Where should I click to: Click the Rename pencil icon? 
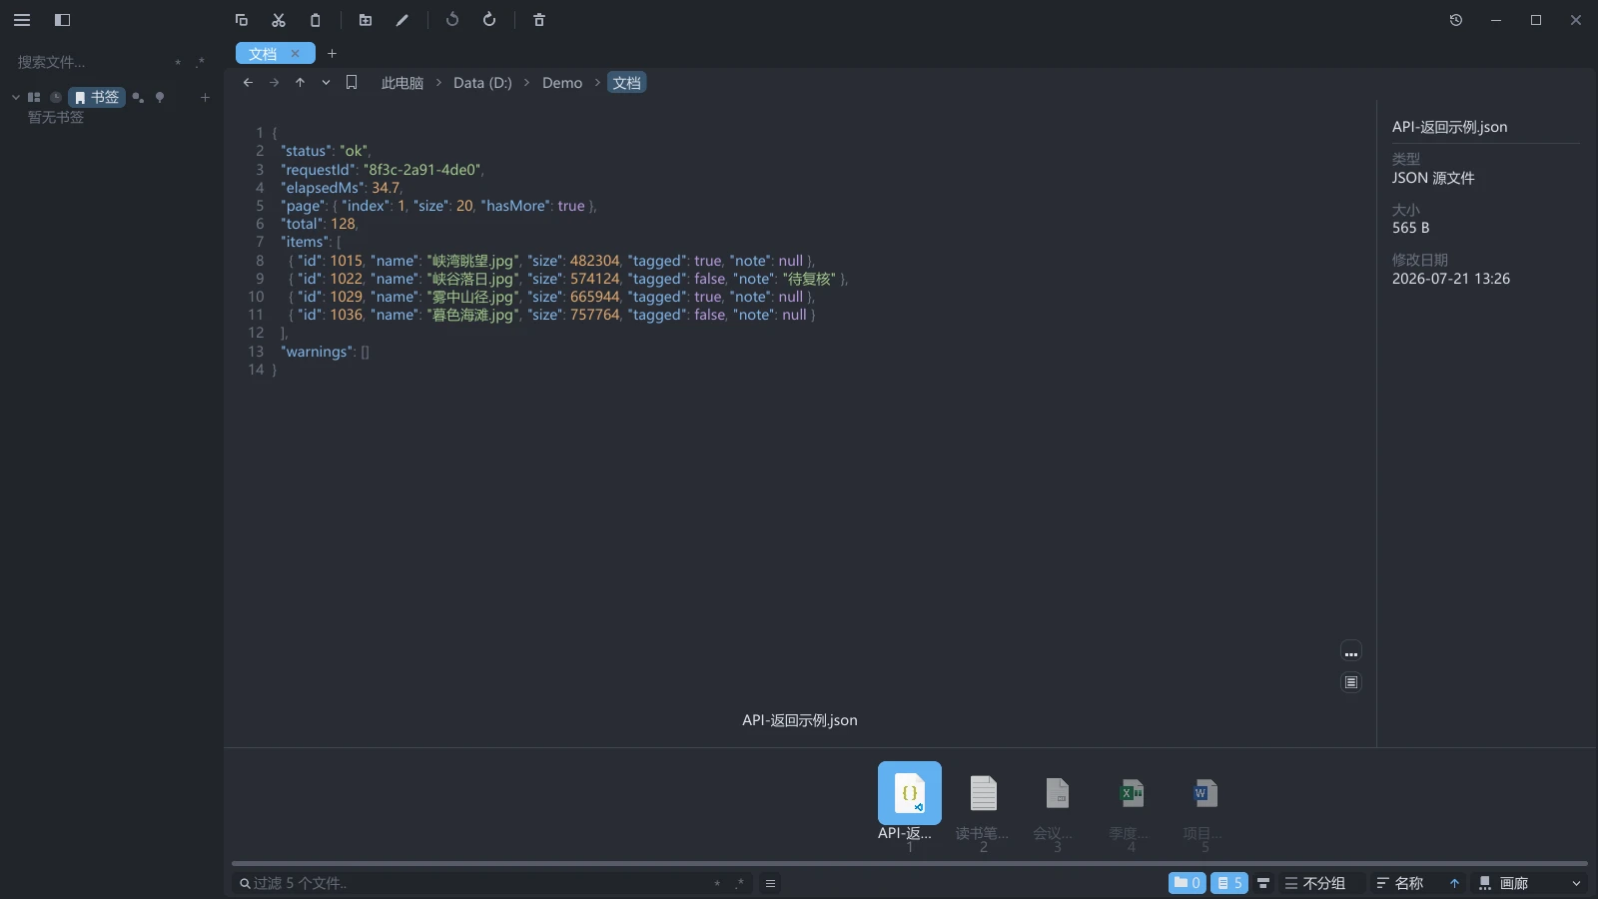[402, 20]
